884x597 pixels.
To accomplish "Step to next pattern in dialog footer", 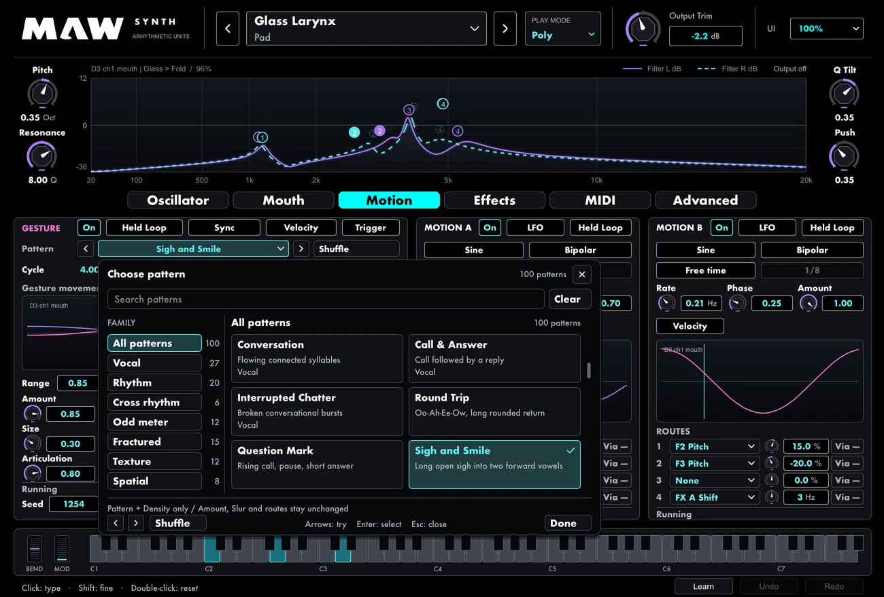I will tap(136, 523).
